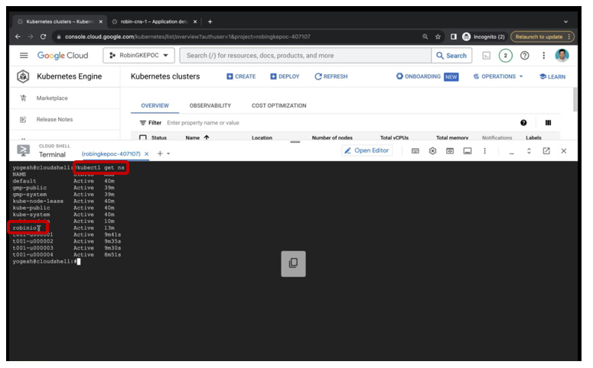593x368 pixels.
Task: Click REFRESH to reload clusters
Action: pos(331,76)
